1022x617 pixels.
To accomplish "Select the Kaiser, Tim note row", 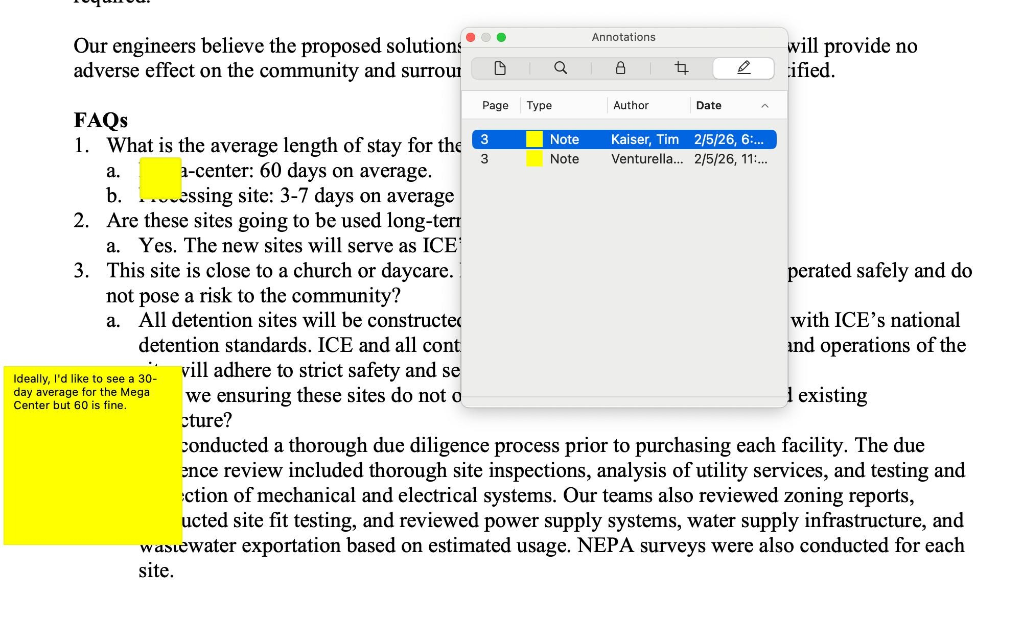I will coord(644,139).
